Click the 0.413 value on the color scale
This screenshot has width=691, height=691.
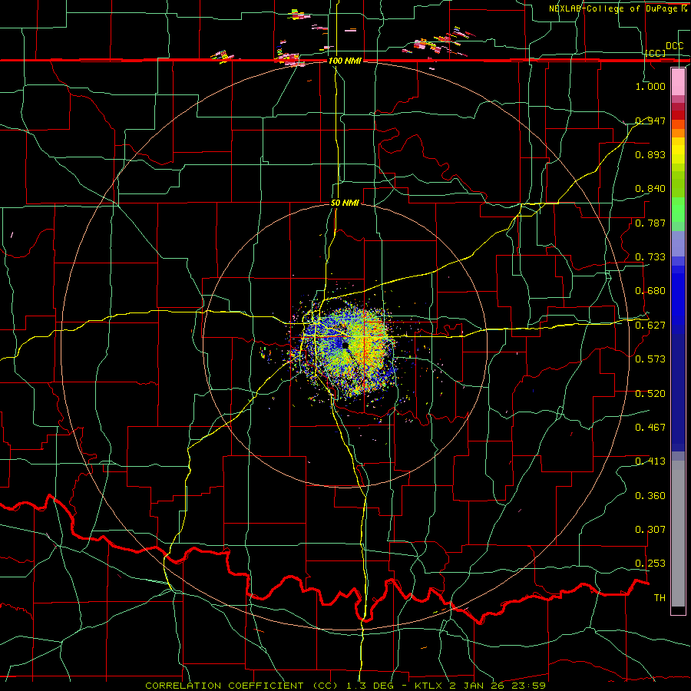click(650, 461)
